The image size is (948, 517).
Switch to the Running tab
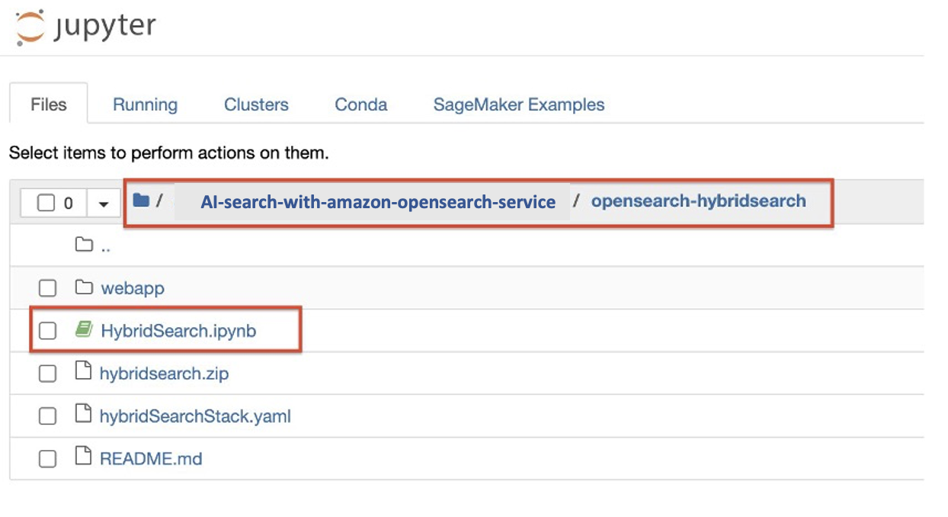coord(145,104)
